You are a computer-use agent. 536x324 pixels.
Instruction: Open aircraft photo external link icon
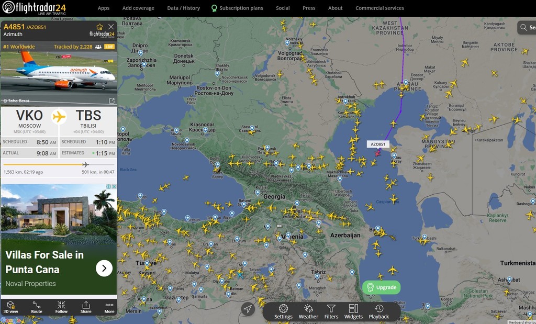tap(112, 100)
